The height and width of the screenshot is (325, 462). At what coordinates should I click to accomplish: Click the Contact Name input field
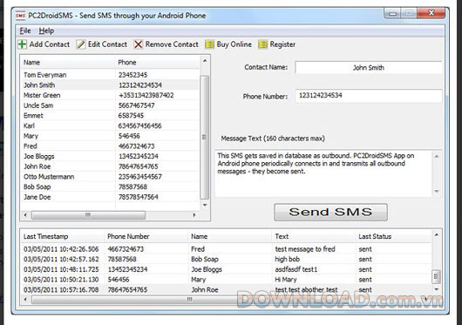tap(369, 67)
